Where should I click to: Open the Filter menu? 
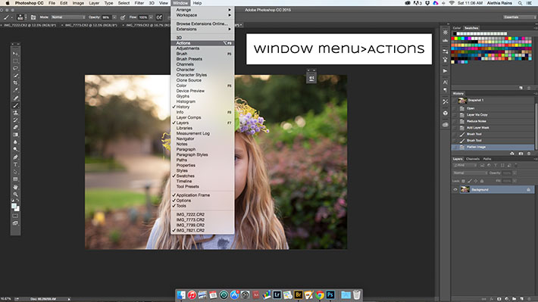tap(139, 3)
